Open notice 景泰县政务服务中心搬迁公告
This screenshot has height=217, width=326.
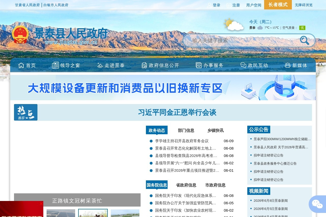click(x=275, y=163)
